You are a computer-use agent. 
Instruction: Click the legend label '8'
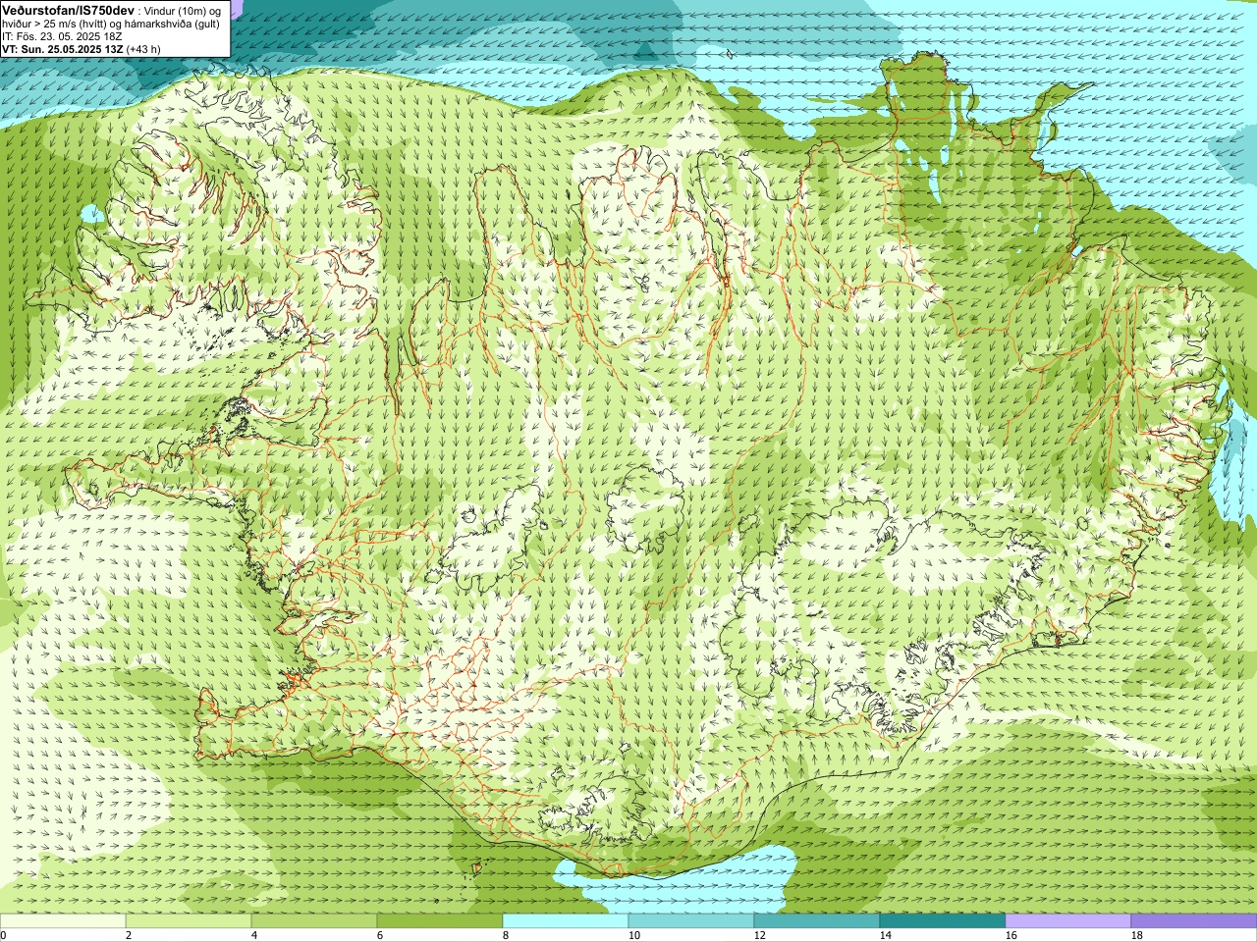coord(506,936)
